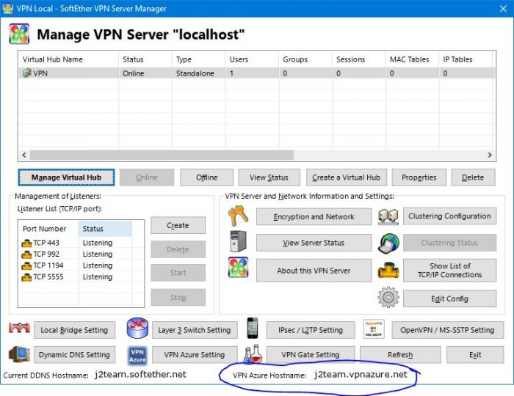Screen dimensions: 514x396
Task: Select the 'TCP 5555' listener row text
Action: tap(48, 277)
